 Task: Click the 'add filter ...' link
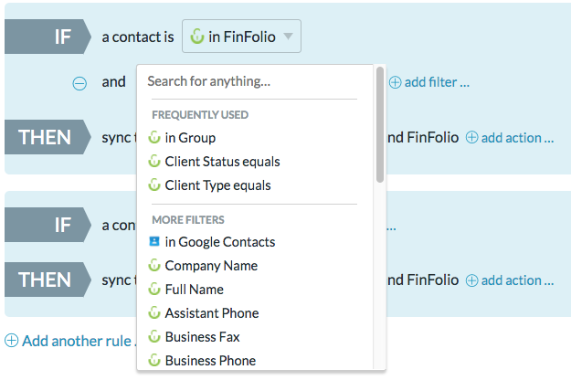pos(437,82)
